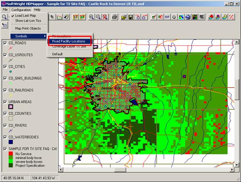
Task: Click the magnifier with red X icon
Action: tap(105, 17)
